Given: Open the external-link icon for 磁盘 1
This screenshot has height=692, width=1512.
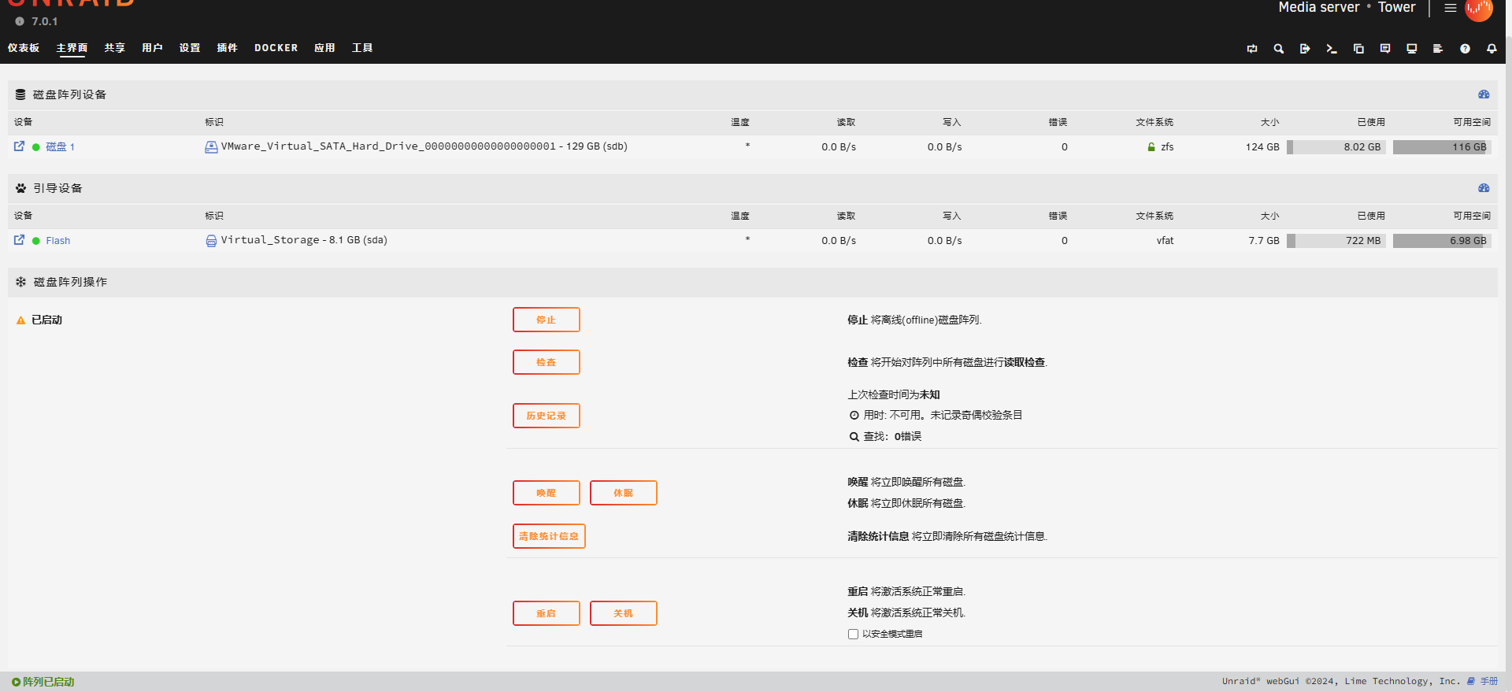Looking at the screenshot, I should pos(19,146).
